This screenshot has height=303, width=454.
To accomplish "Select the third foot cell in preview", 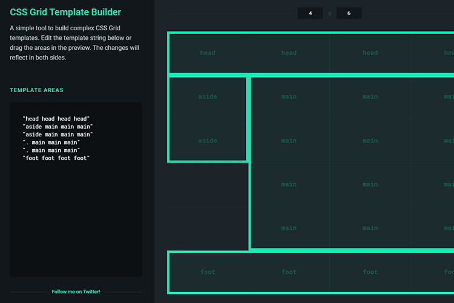I will click(x=370, y=272).
